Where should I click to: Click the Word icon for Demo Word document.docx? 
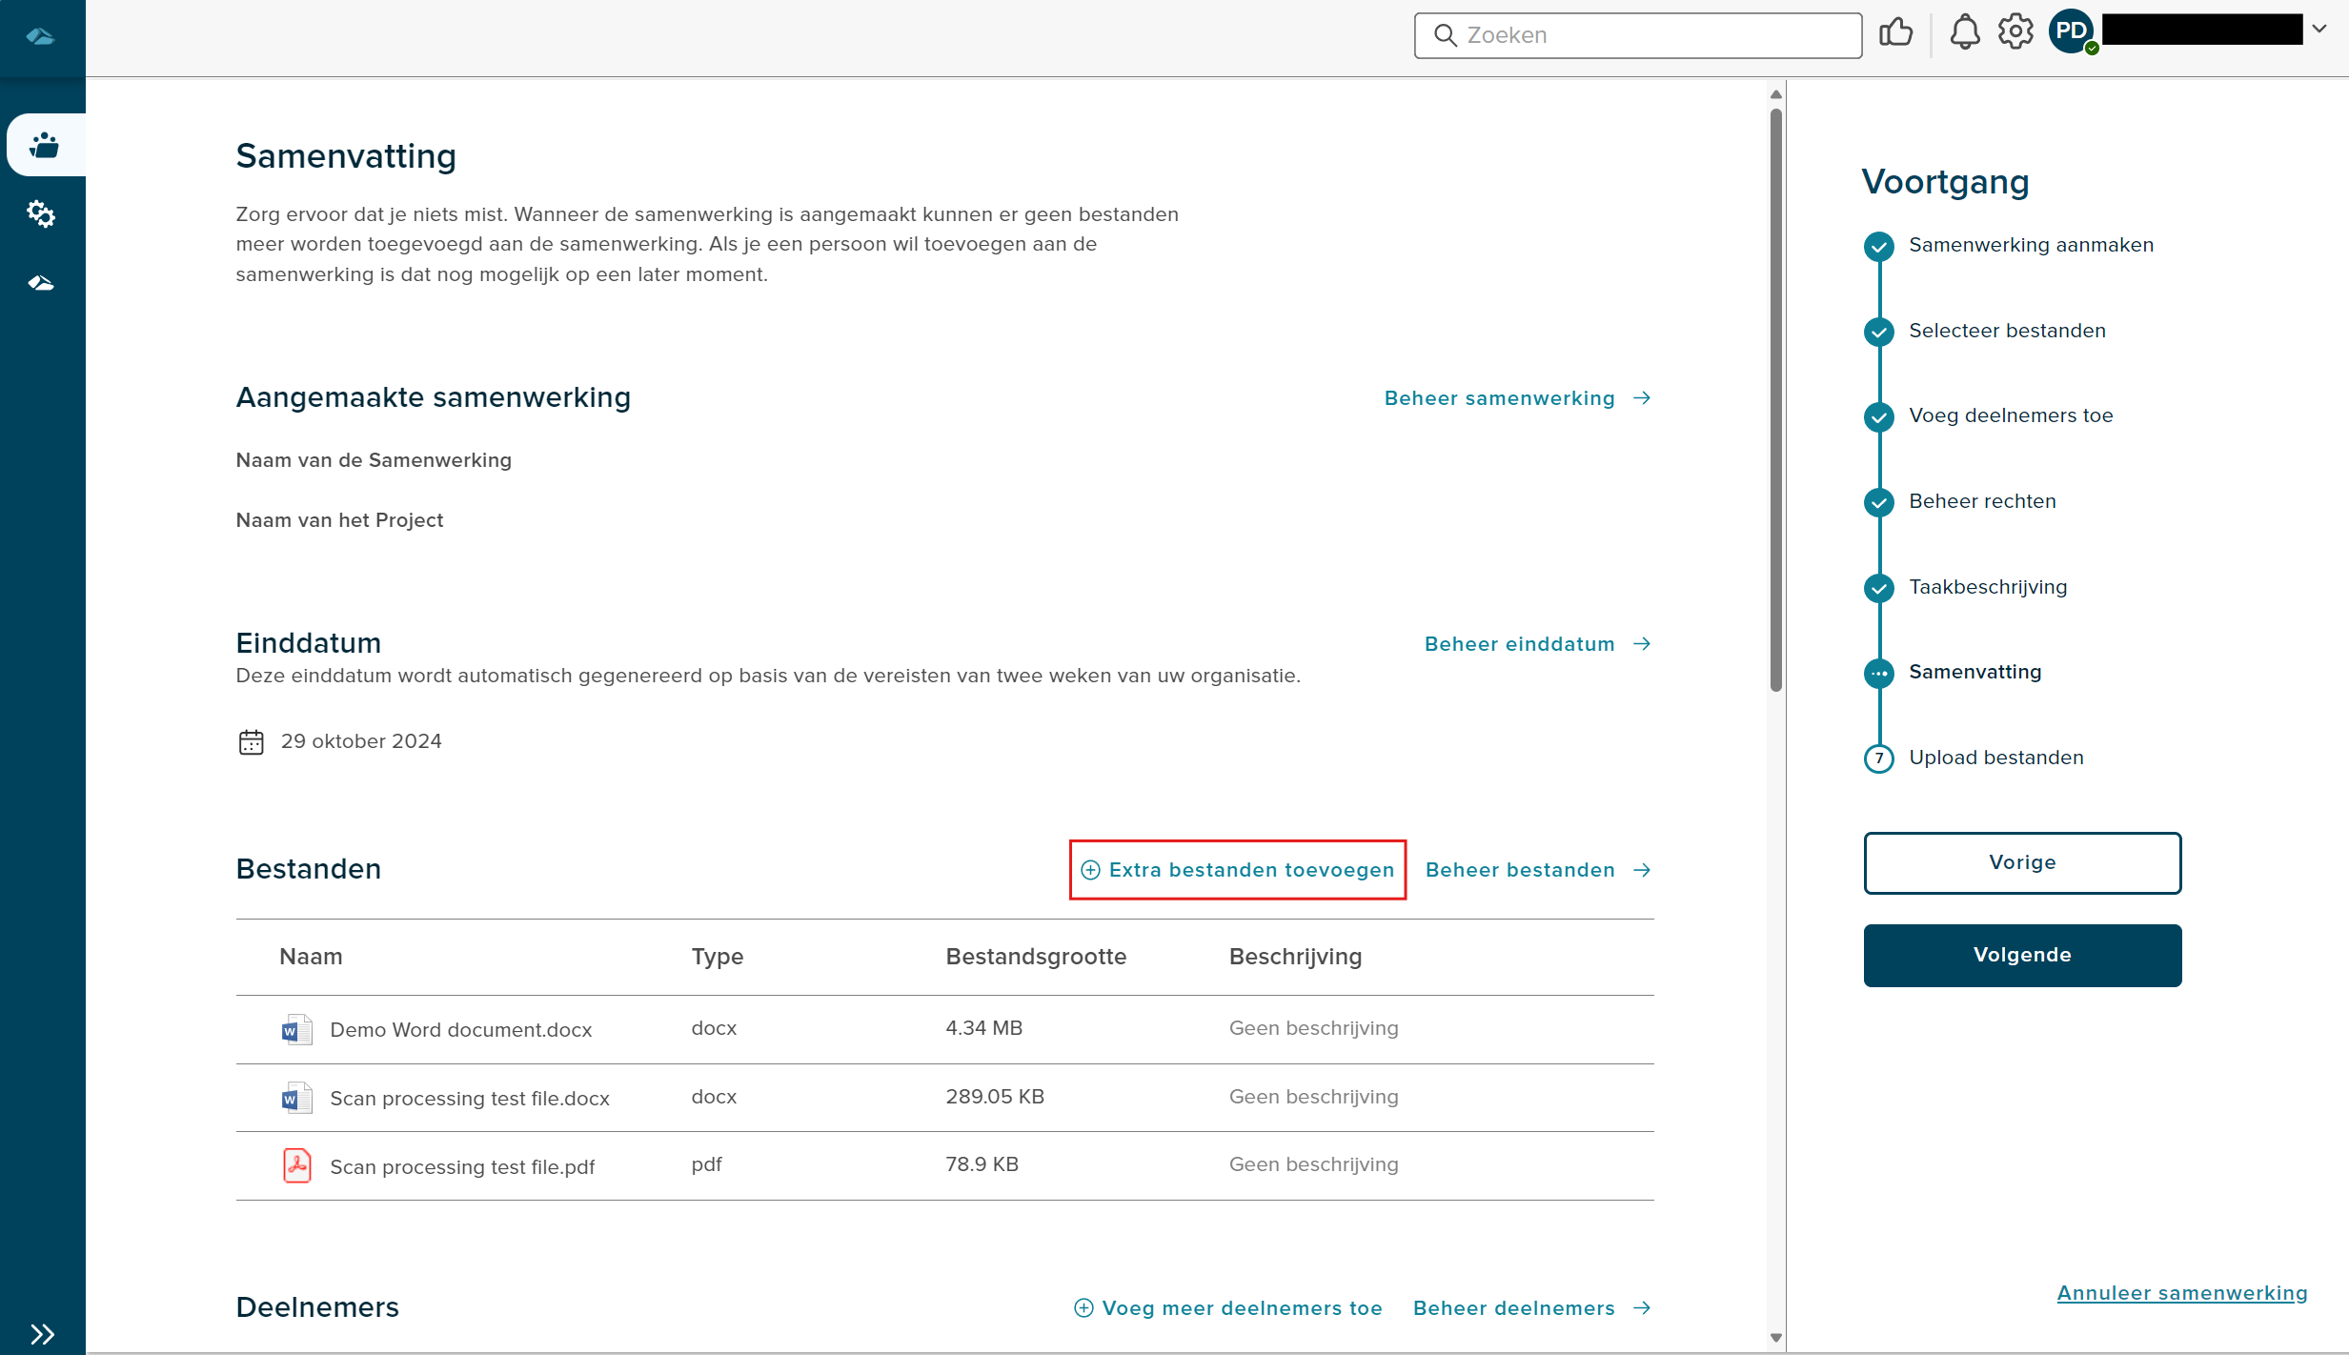coord(296,1030)
